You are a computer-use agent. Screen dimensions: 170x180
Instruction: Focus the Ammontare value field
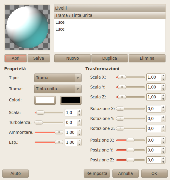tap(71, 132)
